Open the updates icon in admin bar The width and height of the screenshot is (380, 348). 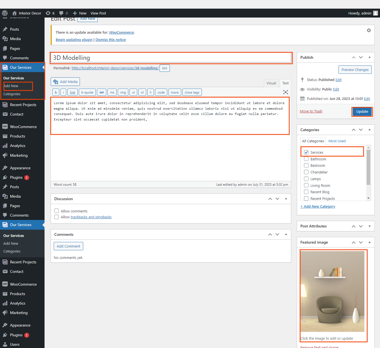coord(48,13)
